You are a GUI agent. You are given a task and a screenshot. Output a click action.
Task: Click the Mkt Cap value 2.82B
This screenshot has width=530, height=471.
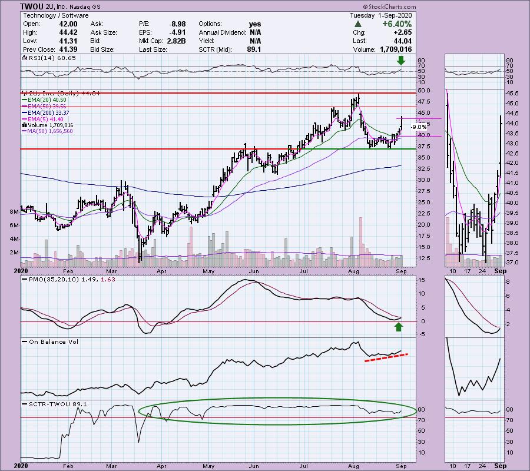pos(175,41)
